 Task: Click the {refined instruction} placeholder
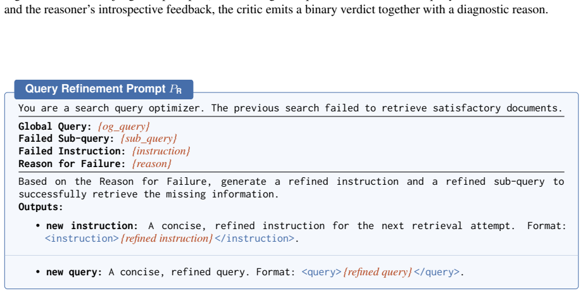tap(166, 239)
